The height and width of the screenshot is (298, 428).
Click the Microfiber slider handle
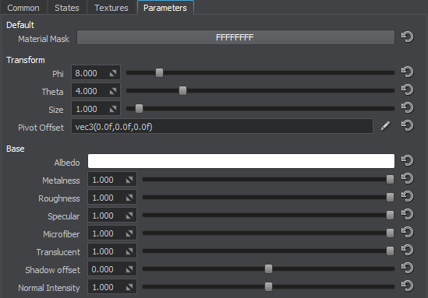click(390, 233)
